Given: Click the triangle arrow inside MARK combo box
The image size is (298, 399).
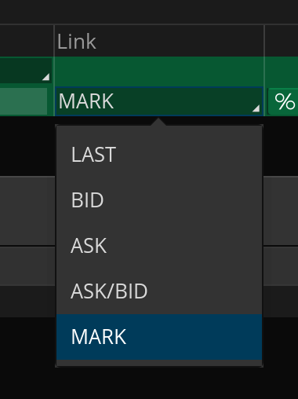Looking at the screenshot, I should click(x=256, y=108).
